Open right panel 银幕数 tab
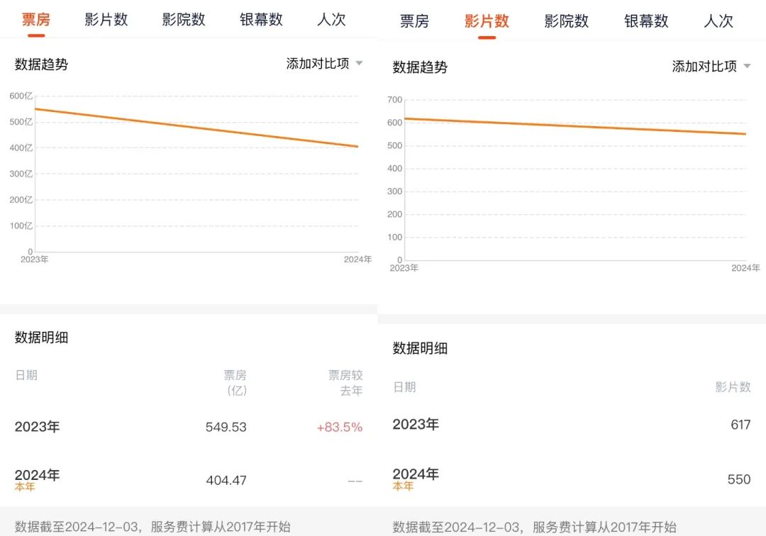Image resolution: width=766 pixels, height=536 pixels. pos(646,21)
